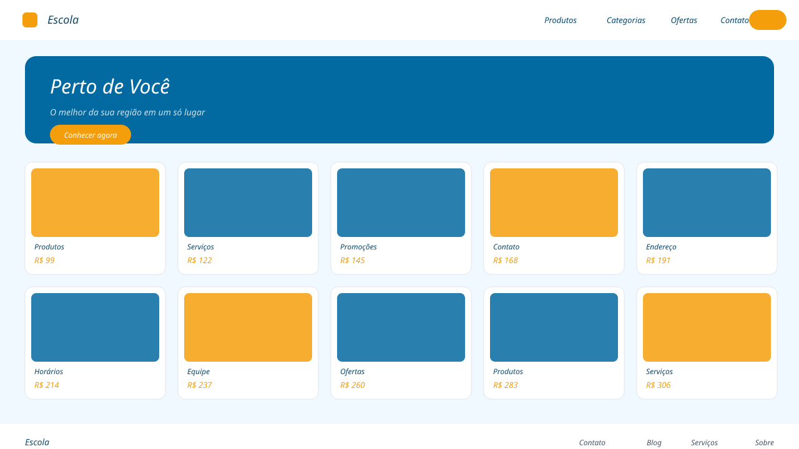This screenshot has width=799, height=449.
Task: Select Contato in the top navigation
Action: click(x=735, y=20)
